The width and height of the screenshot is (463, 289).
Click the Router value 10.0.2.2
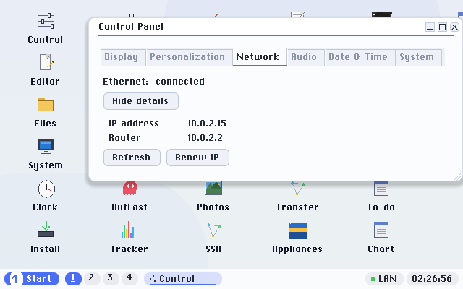pyautogui.click(x=205, y=138)
